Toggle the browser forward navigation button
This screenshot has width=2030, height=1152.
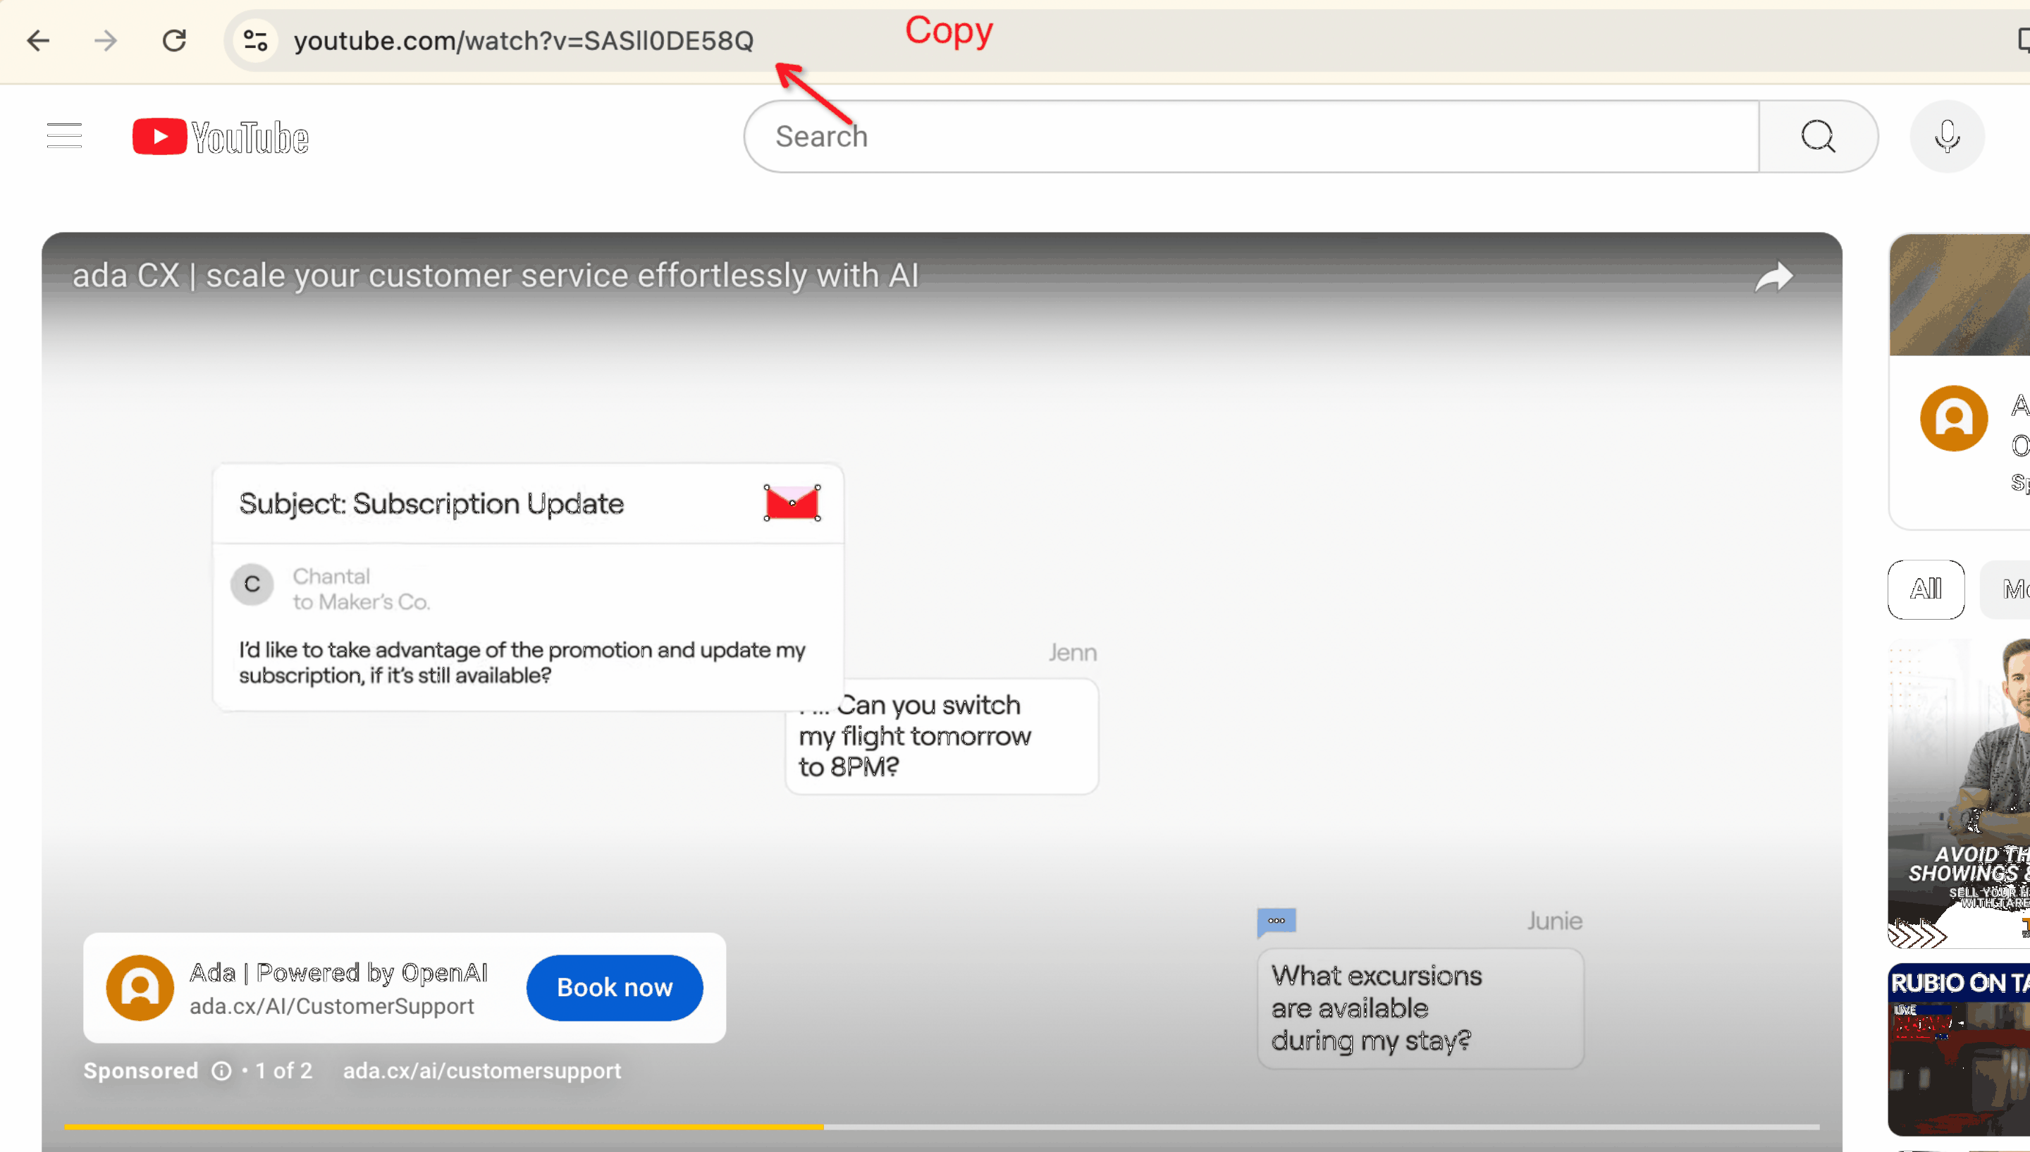click(x=104, y=40)
